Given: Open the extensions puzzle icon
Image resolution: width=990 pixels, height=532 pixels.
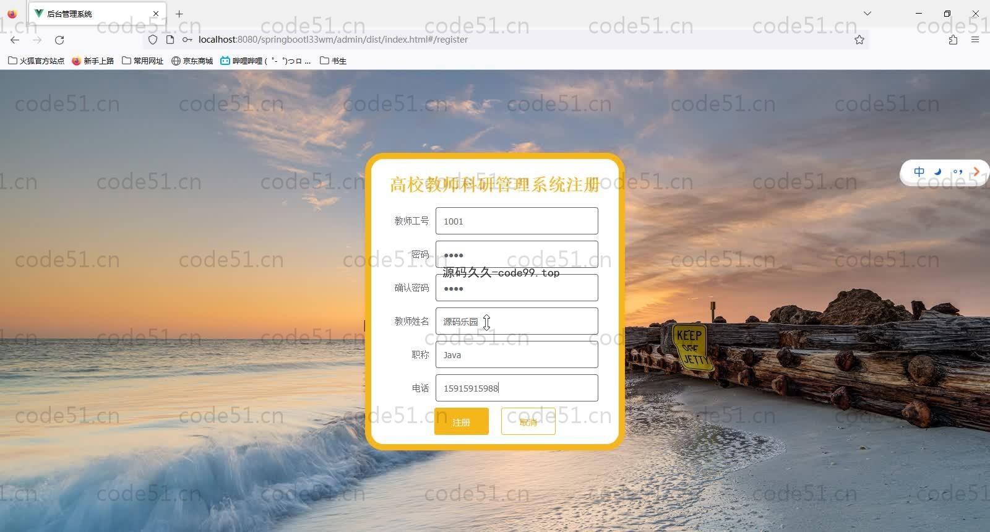Looking at the screenshot, I should (x=953, y=40).
